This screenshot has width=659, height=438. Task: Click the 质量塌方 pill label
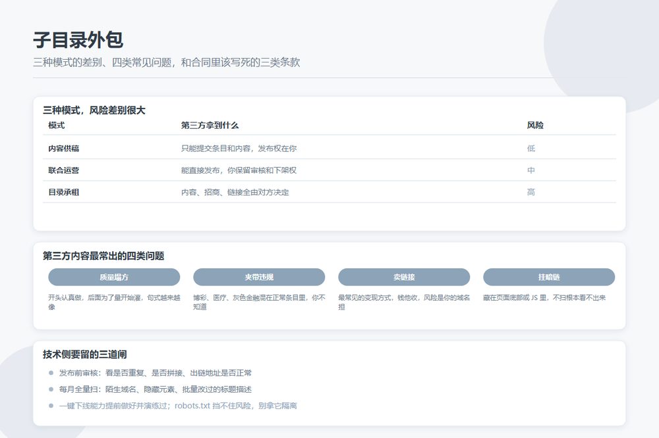tap(114, 278)
